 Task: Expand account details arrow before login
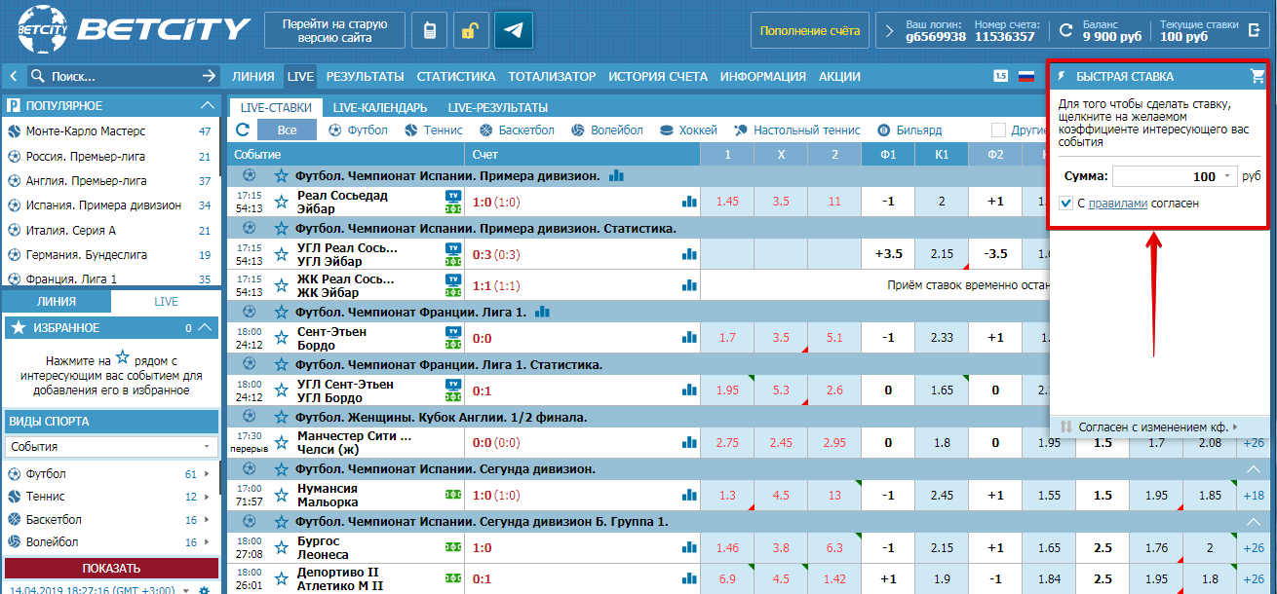(x=889, y=31)
